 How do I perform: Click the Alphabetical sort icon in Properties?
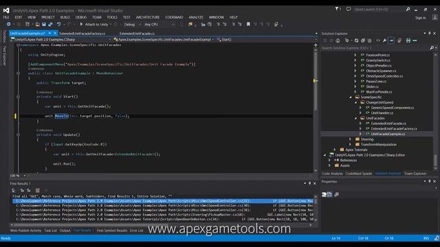(x=330, y=194)
